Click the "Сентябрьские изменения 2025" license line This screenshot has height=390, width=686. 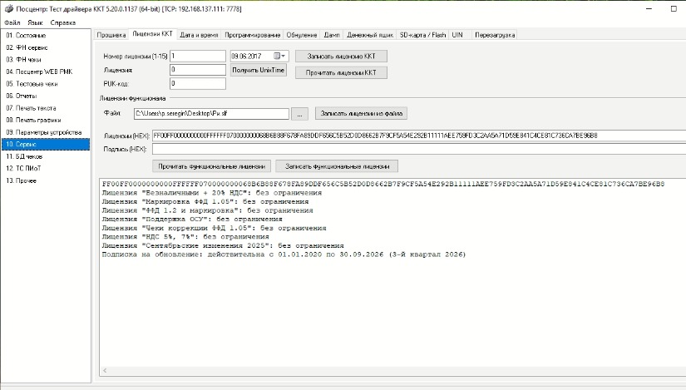point(223,245)
